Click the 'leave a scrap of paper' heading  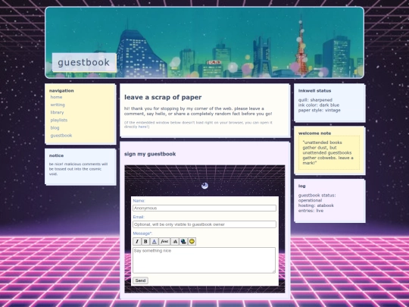(x=163, y=97)
